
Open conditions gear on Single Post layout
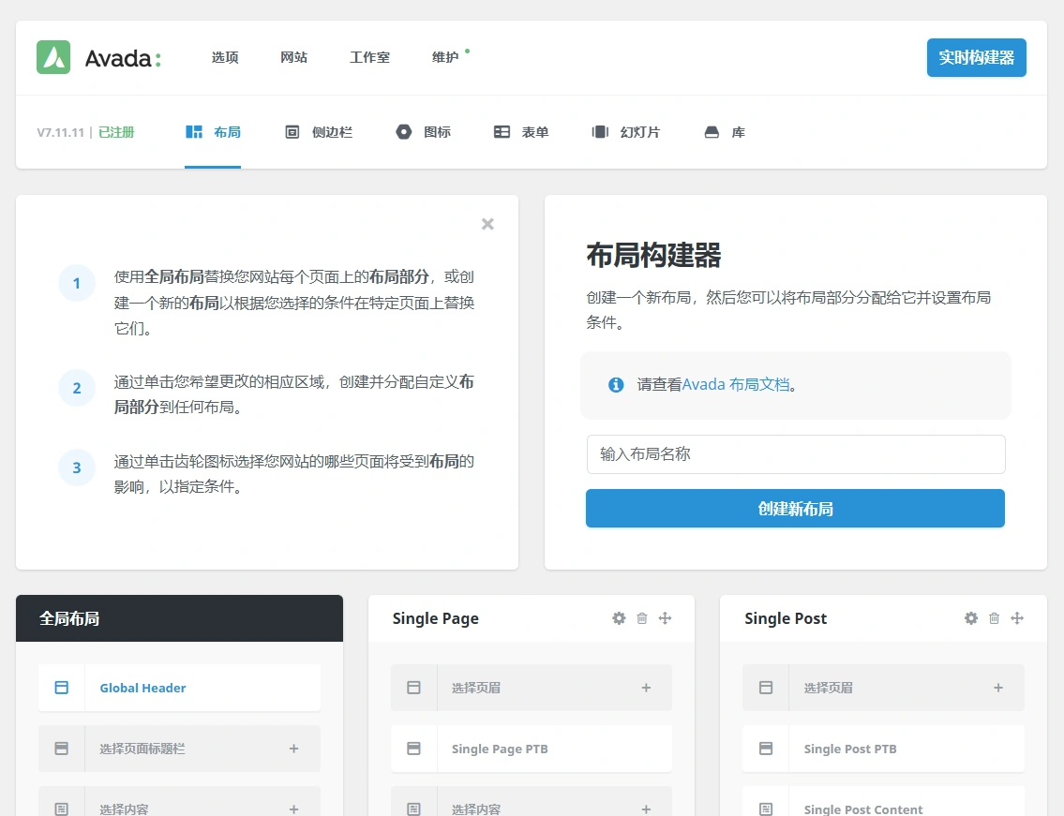pyautogui.click(x=970, y=618)
